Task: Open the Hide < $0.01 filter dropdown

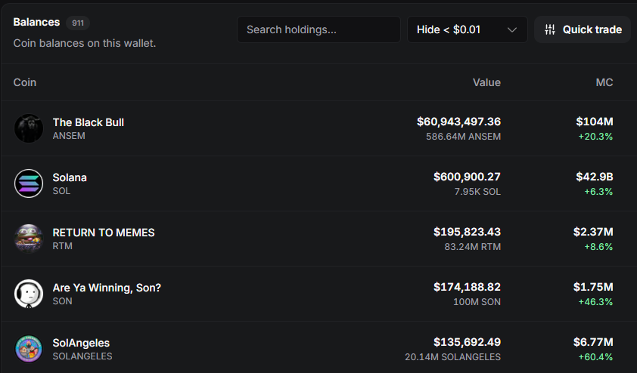Action: 468,29
